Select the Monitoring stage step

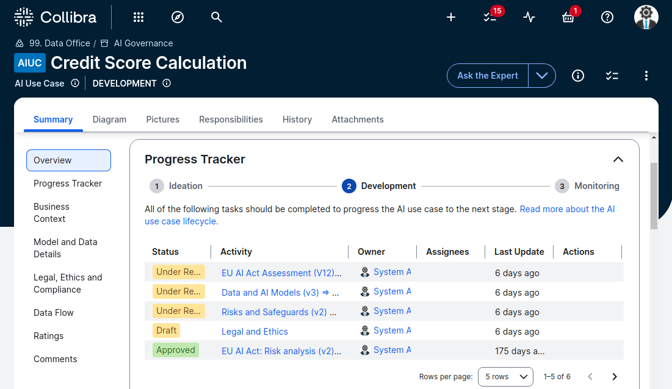click(x=587, y=186)
